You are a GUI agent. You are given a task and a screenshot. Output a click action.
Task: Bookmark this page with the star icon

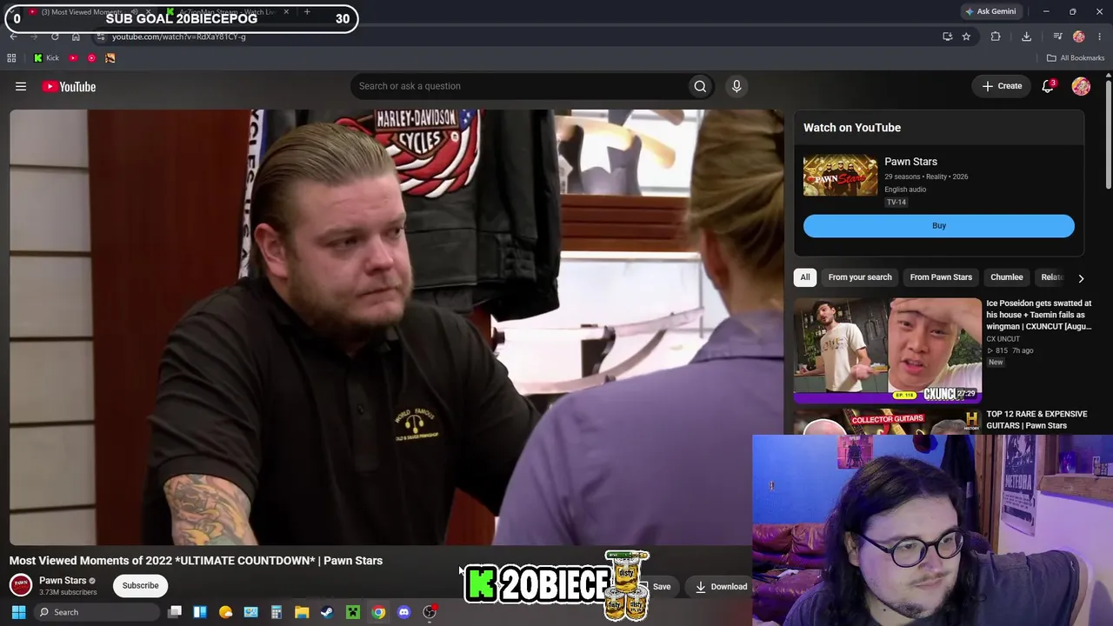coord(966,37)
